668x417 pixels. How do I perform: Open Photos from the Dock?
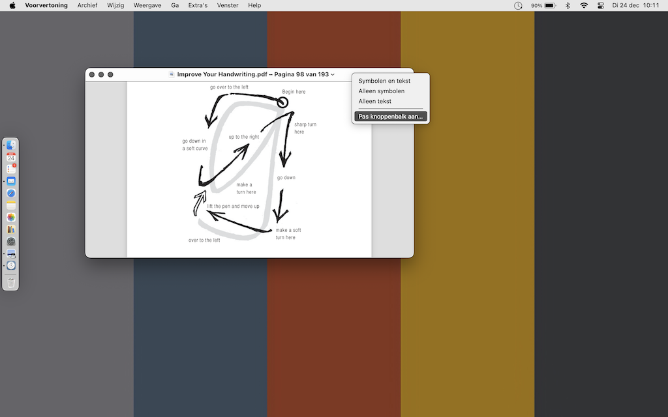tap(11, 217)
